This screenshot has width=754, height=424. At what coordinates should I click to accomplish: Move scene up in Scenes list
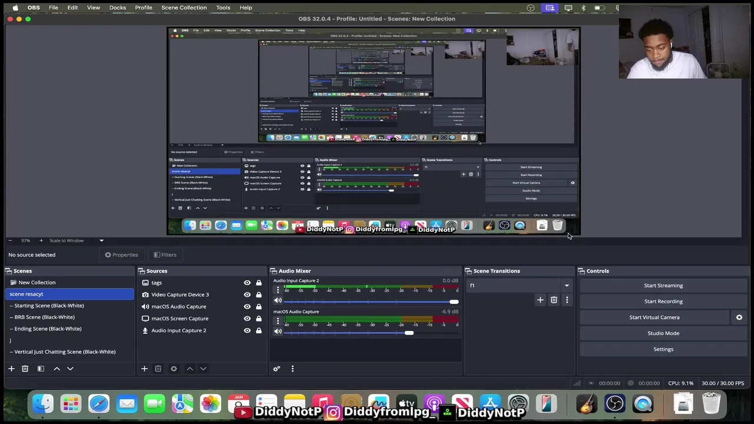point(57,369)
